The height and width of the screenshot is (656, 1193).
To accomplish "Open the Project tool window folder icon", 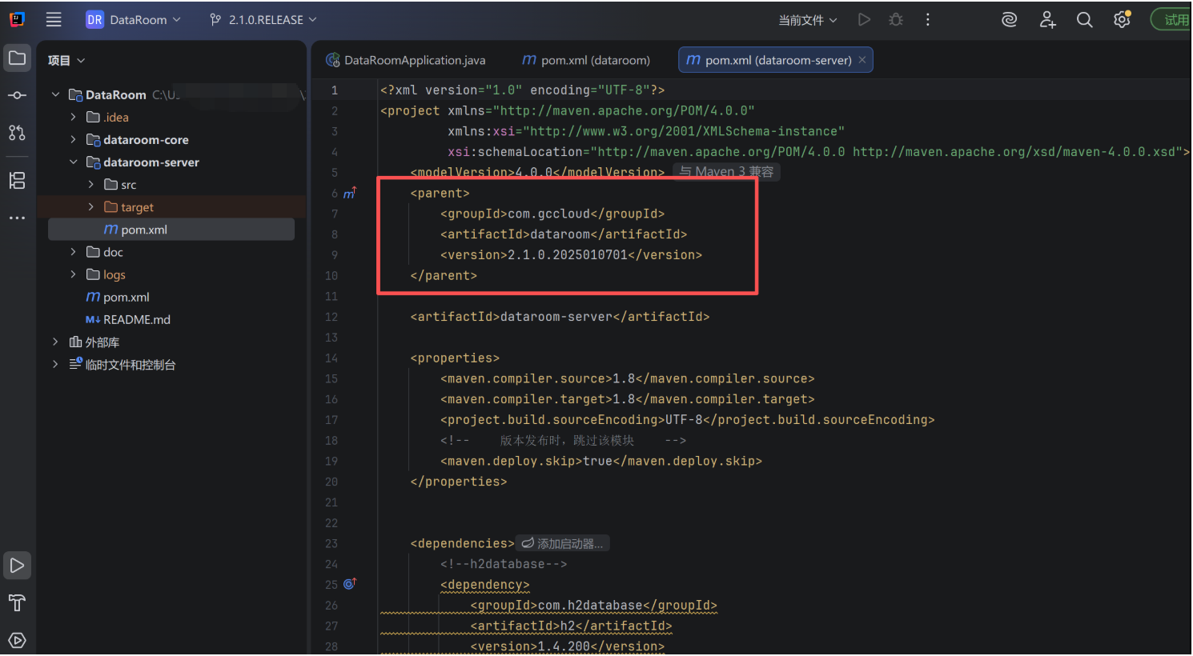I will [17, 58].
